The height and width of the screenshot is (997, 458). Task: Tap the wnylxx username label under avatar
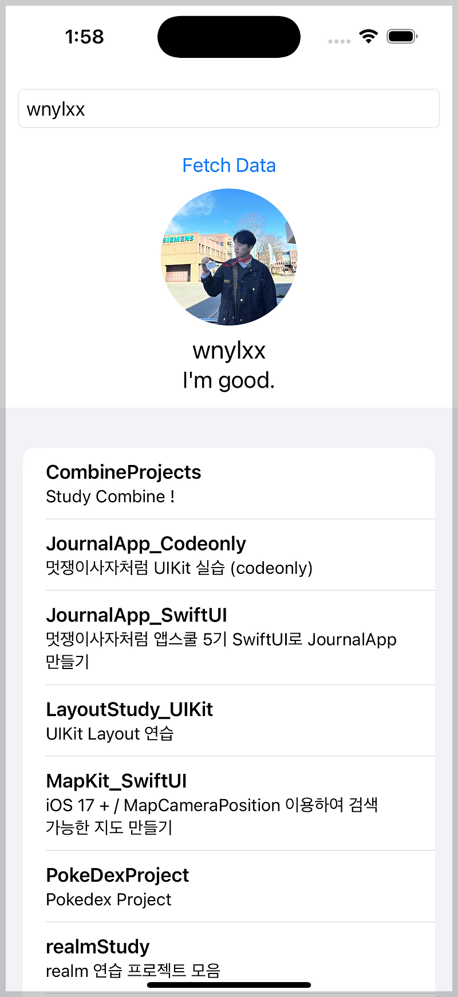coord(229,350)
